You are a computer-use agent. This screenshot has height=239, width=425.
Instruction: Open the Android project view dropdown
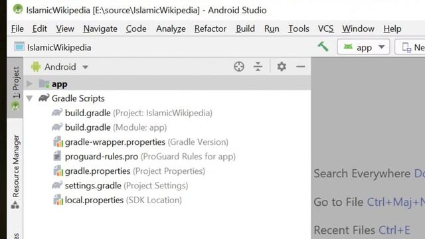[x=85, y=67]
